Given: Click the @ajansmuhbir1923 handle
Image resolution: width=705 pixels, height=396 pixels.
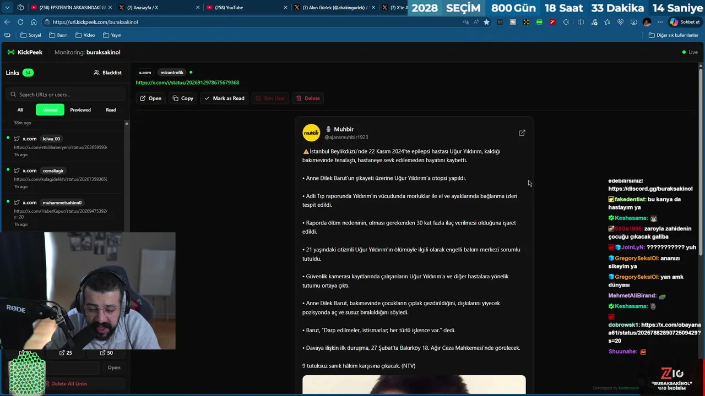Looking at the screenshot, I should pos(346,137).
